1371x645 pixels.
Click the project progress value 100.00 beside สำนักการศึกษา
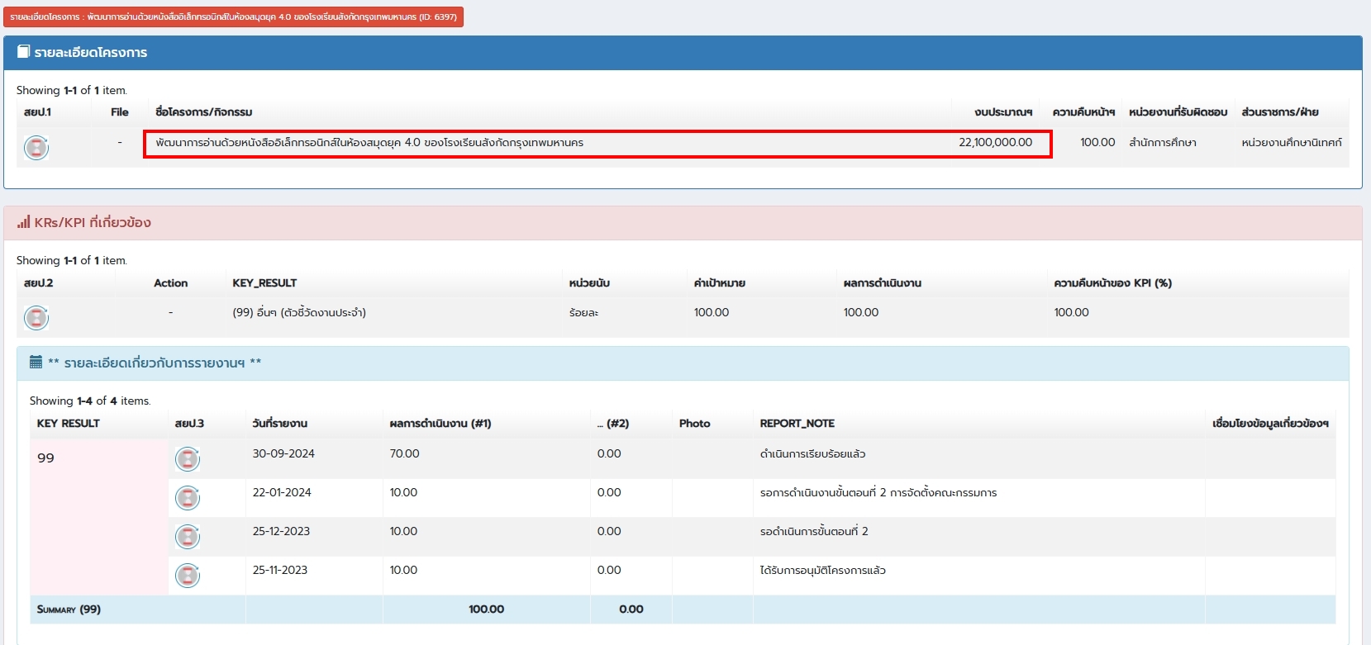(1097, 143)
